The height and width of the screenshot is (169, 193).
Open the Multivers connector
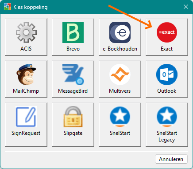(120, 79)
